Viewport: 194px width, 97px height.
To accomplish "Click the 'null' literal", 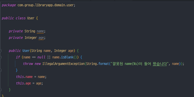I will 41,57.
